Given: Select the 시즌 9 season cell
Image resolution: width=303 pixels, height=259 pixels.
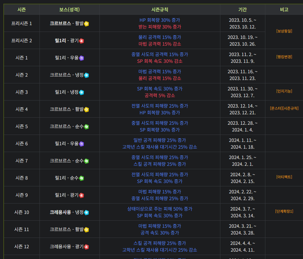Looking at the screenshot, I should pyautogui.click(x=22, y=195).
